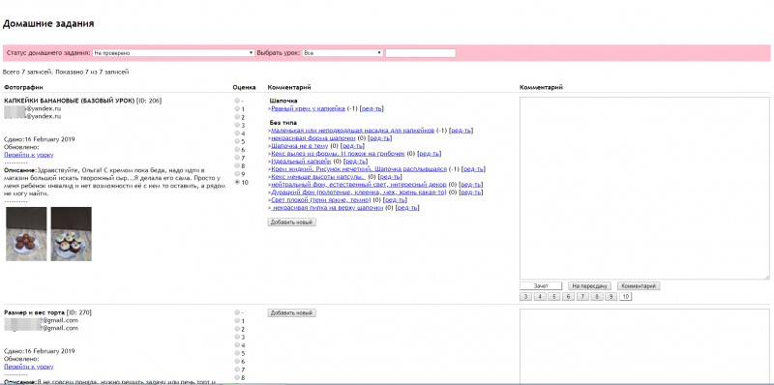Click the 'Размер и вес торта' title

[x=34, y=313]
